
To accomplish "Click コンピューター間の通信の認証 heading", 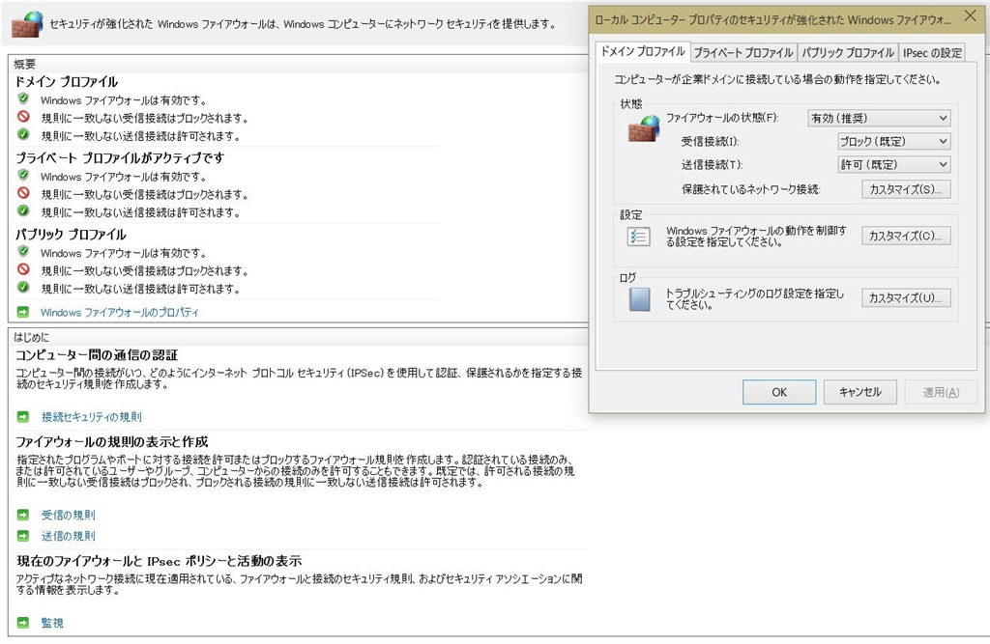I will click(97, 354).
